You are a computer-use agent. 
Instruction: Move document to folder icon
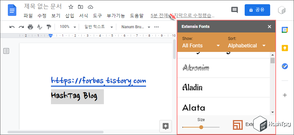(x=81, y=7)
